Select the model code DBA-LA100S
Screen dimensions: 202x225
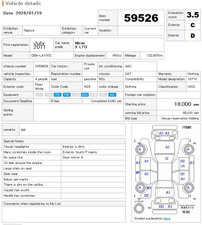pos(41,55)
